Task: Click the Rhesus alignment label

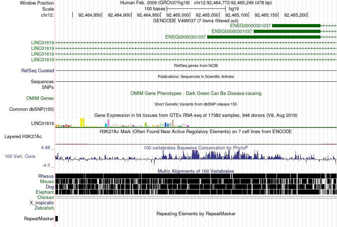Action: [x=46, y=176]
